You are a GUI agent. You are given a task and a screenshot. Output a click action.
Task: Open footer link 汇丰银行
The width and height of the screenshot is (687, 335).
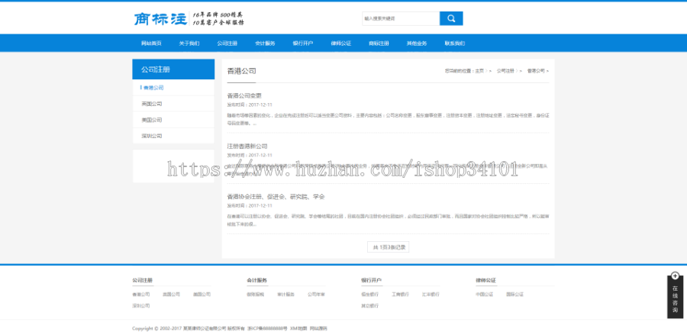tap(431, 295)
